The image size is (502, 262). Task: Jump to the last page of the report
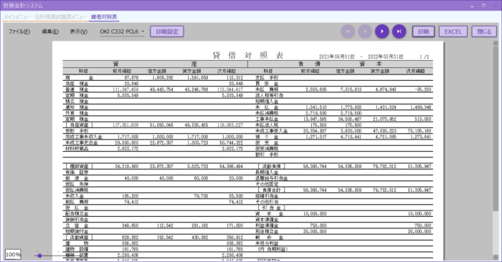tap(399, 31)
